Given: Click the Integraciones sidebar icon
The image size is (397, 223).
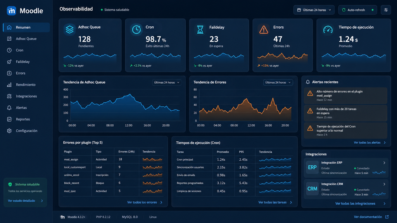Looking at the screenshot, I should [9, 96].
